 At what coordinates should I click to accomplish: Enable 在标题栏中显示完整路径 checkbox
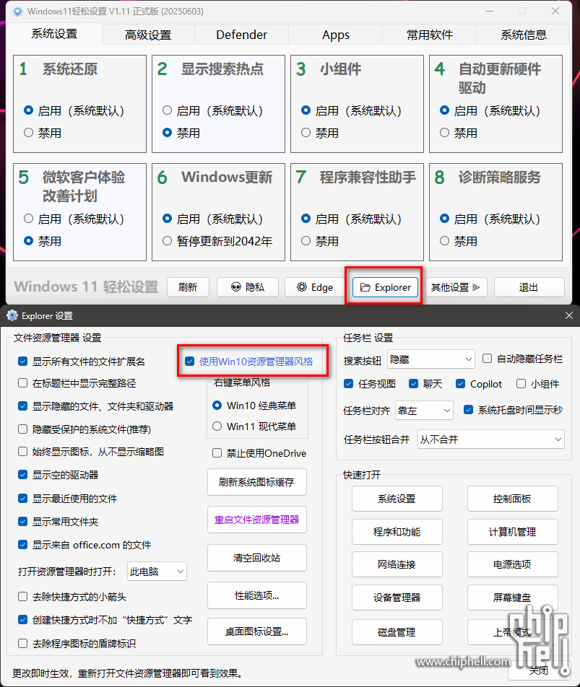23,383
